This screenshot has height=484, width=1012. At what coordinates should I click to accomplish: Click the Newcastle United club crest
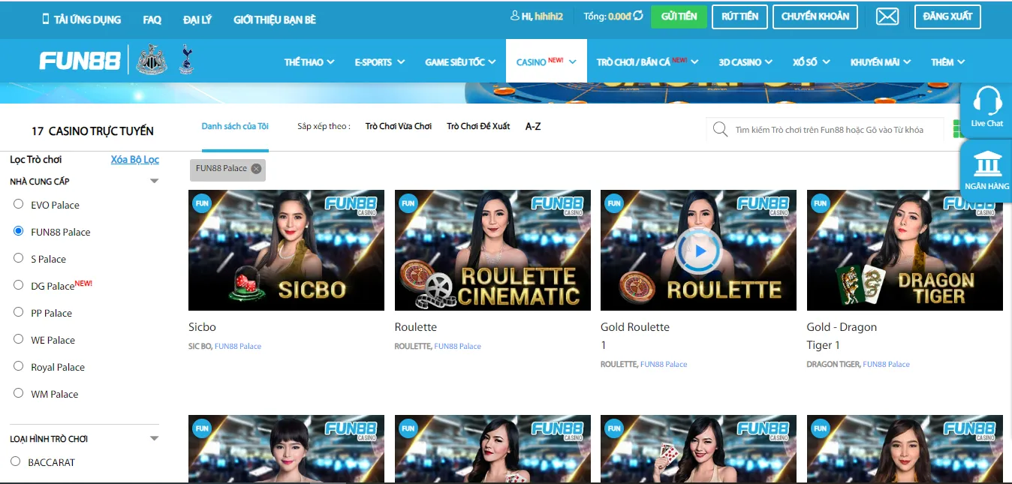click(152, 60)
